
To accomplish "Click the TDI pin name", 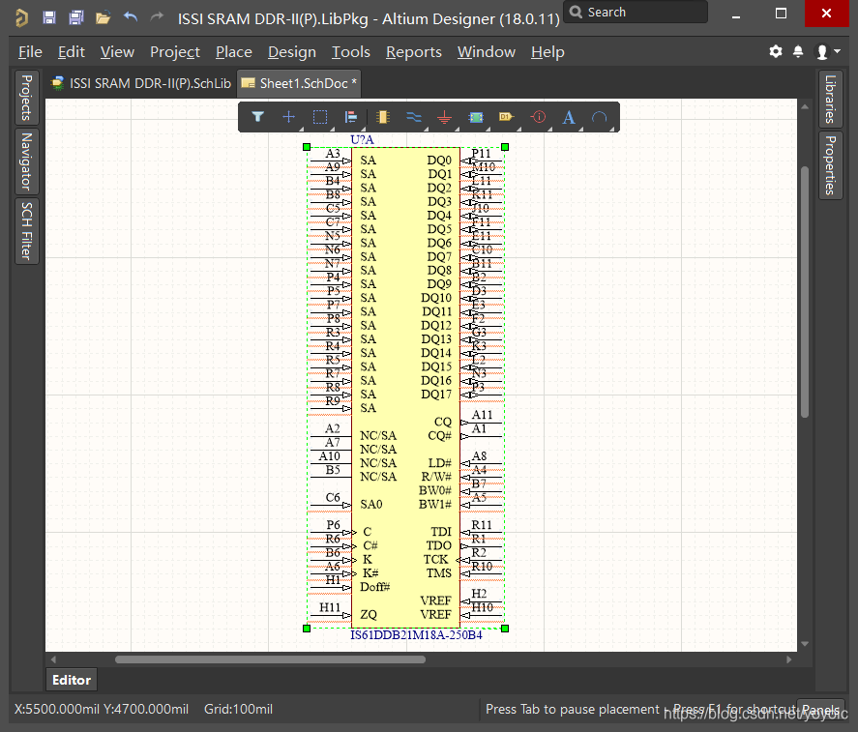I will point(441,532).
